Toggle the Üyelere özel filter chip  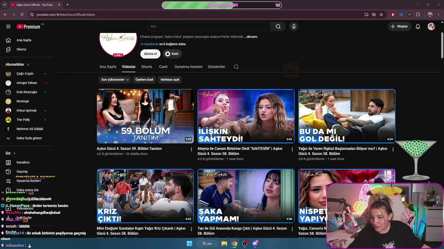(x=144, y=80)
